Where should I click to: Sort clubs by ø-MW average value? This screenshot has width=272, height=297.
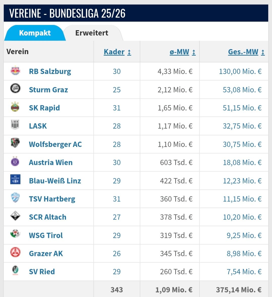(182, 52)
